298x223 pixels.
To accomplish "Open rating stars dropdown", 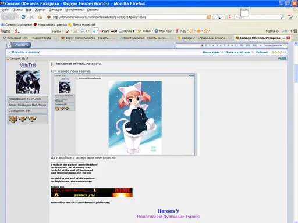I will 279,52.
